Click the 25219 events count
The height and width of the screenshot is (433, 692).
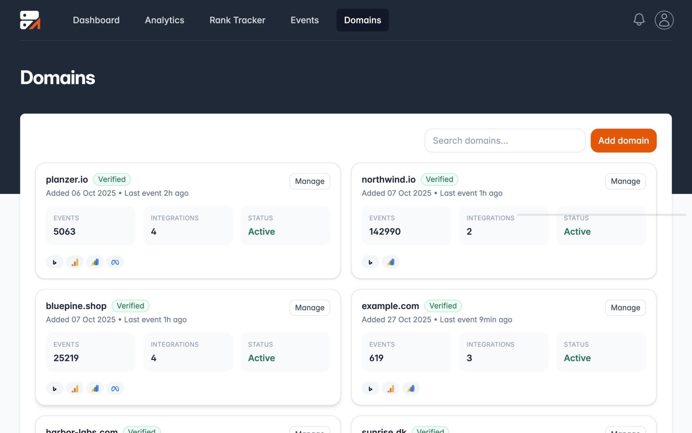click(x=66, y=358)
